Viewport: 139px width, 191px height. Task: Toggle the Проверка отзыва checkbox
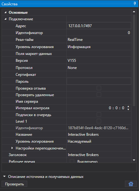click(99, 88)
